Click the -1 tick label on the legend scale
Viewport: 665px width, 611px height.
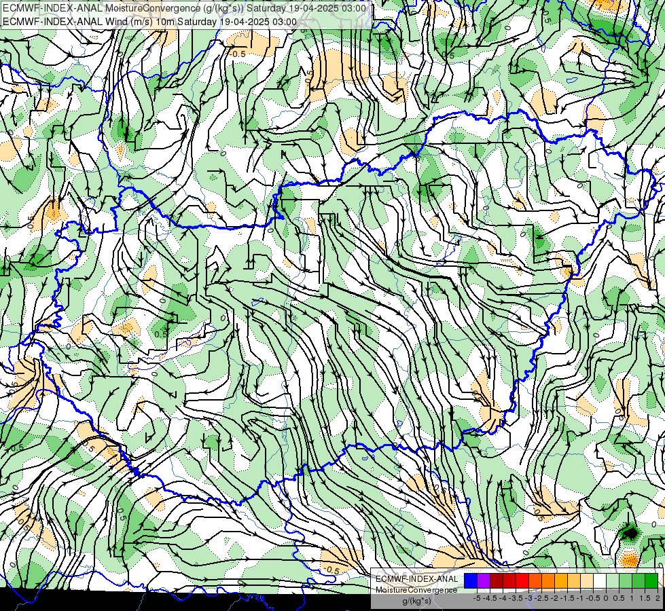(x=580, y=598)
